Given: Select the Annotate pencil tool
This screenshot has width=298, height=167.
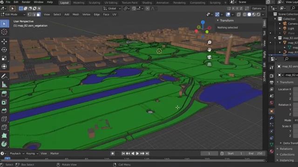Looking at the screenshot, I should tap(4, 76).
